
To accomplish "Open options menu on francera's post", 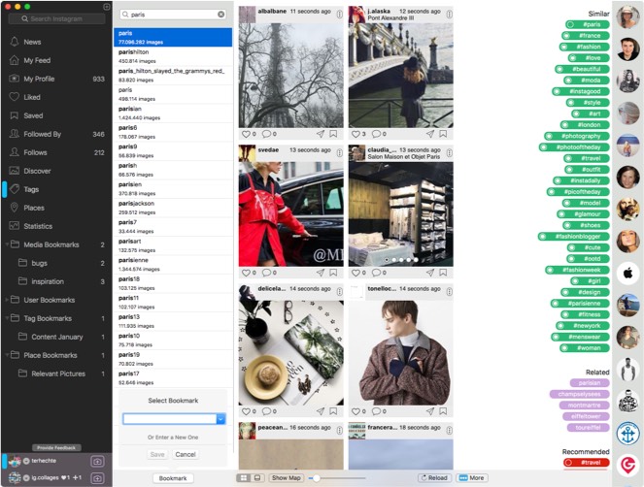I will coord(450,431).
